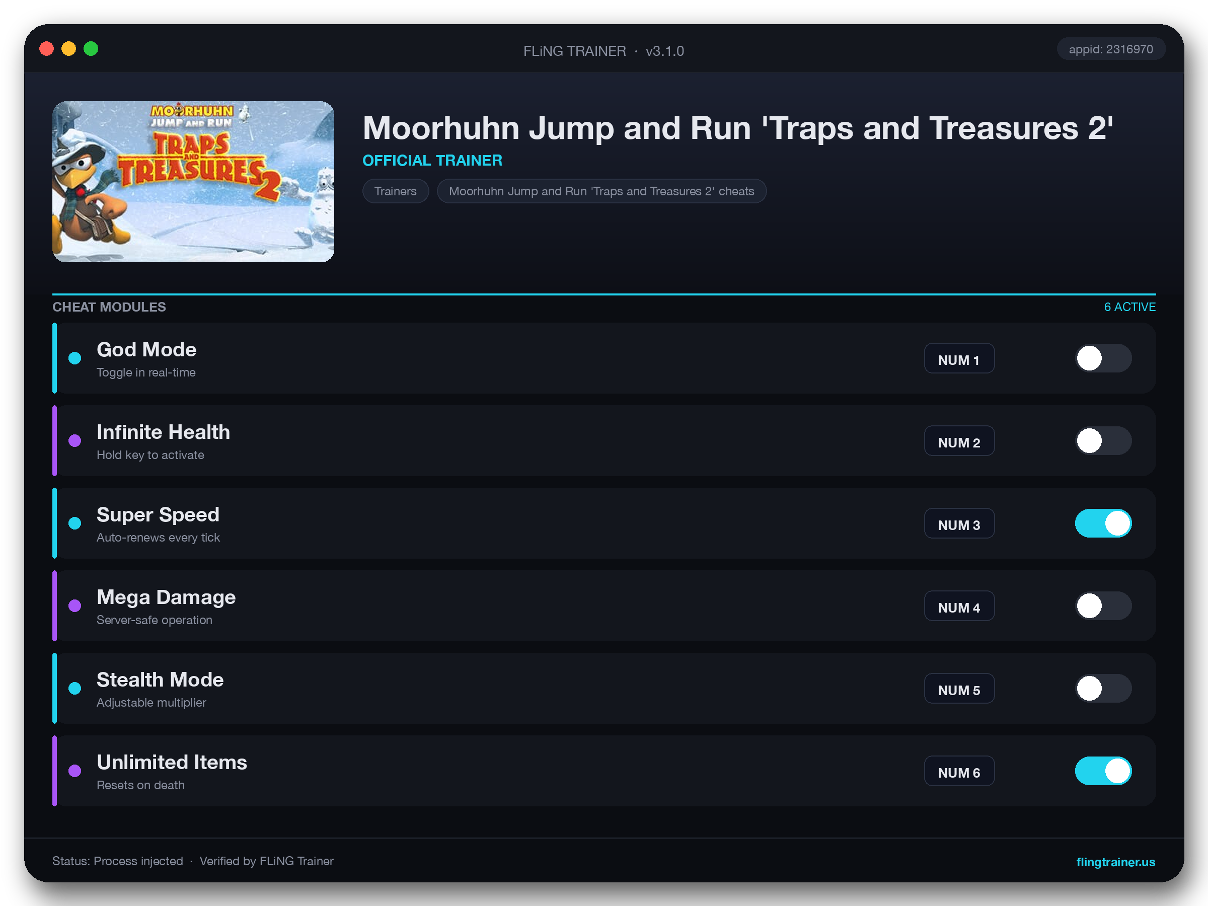1208x906 pixels.
Task: Enable Mega Damage switch
Action: [1103, 606]
